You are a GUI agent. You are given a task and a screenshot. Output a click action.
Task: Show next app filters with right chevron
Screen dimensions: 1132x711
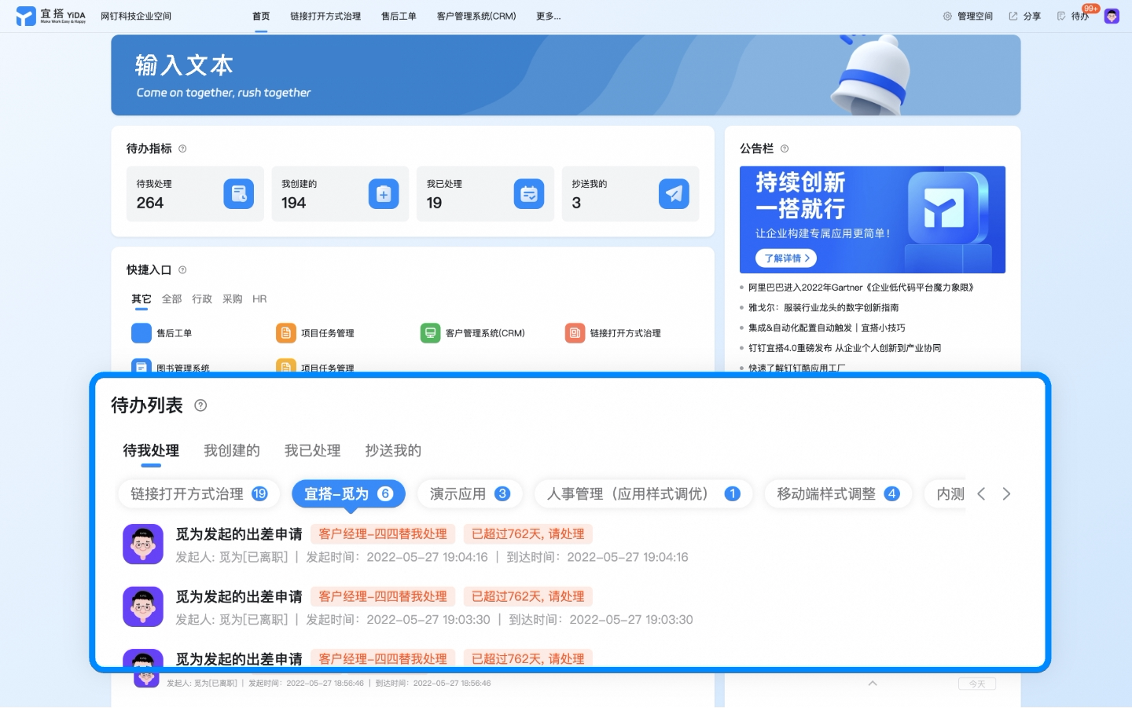pyautogui.click(x=1006, y=493)
